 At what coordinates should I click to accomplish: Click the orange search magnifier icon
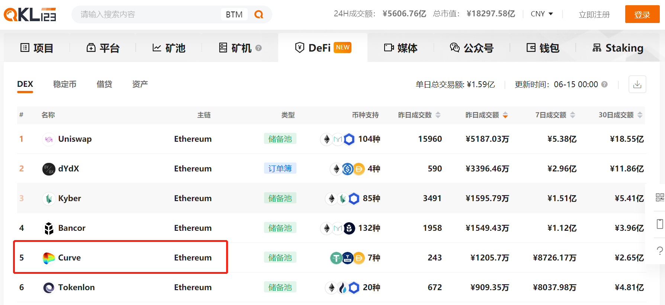coord(258,14)
